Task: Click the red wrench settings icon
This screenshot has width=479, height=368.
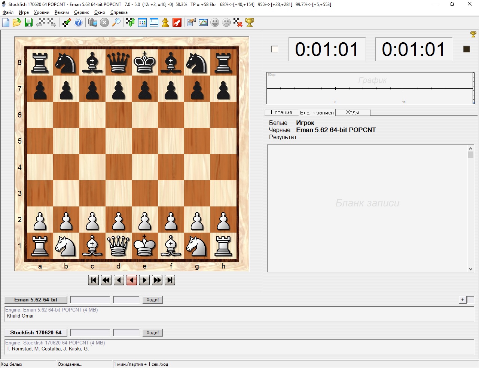Action: 177,23
